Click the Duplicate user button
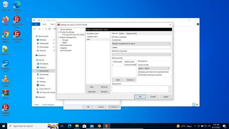229x129 pixels. tap(92, 92)
